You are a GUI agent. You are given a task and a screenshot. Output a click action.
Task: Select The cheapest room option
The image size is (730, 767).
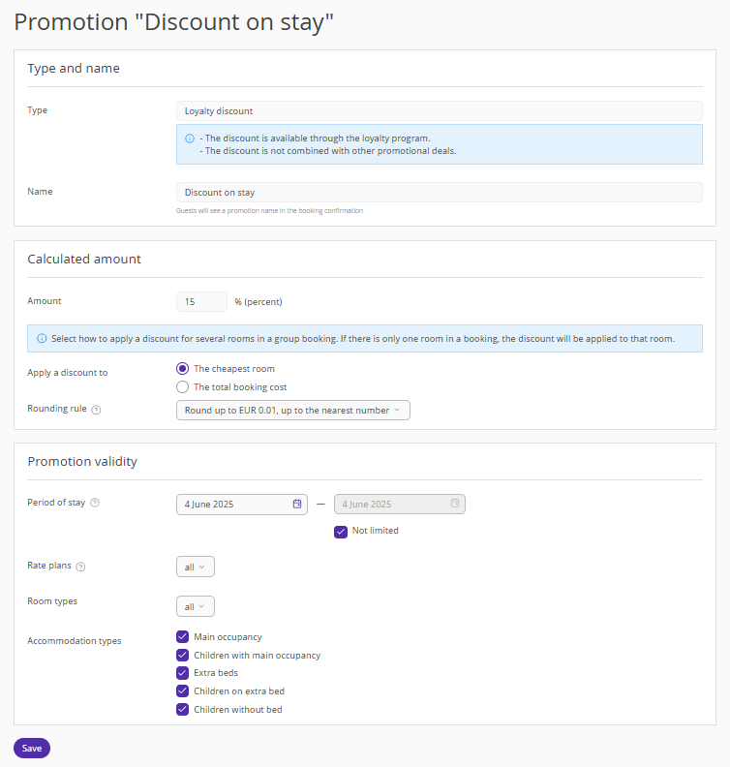(182, 368)
